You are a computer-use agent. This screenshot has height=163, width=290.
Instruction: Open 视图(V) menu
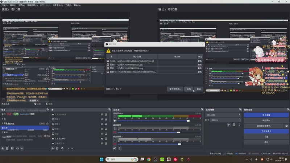[x=21, y=5]
